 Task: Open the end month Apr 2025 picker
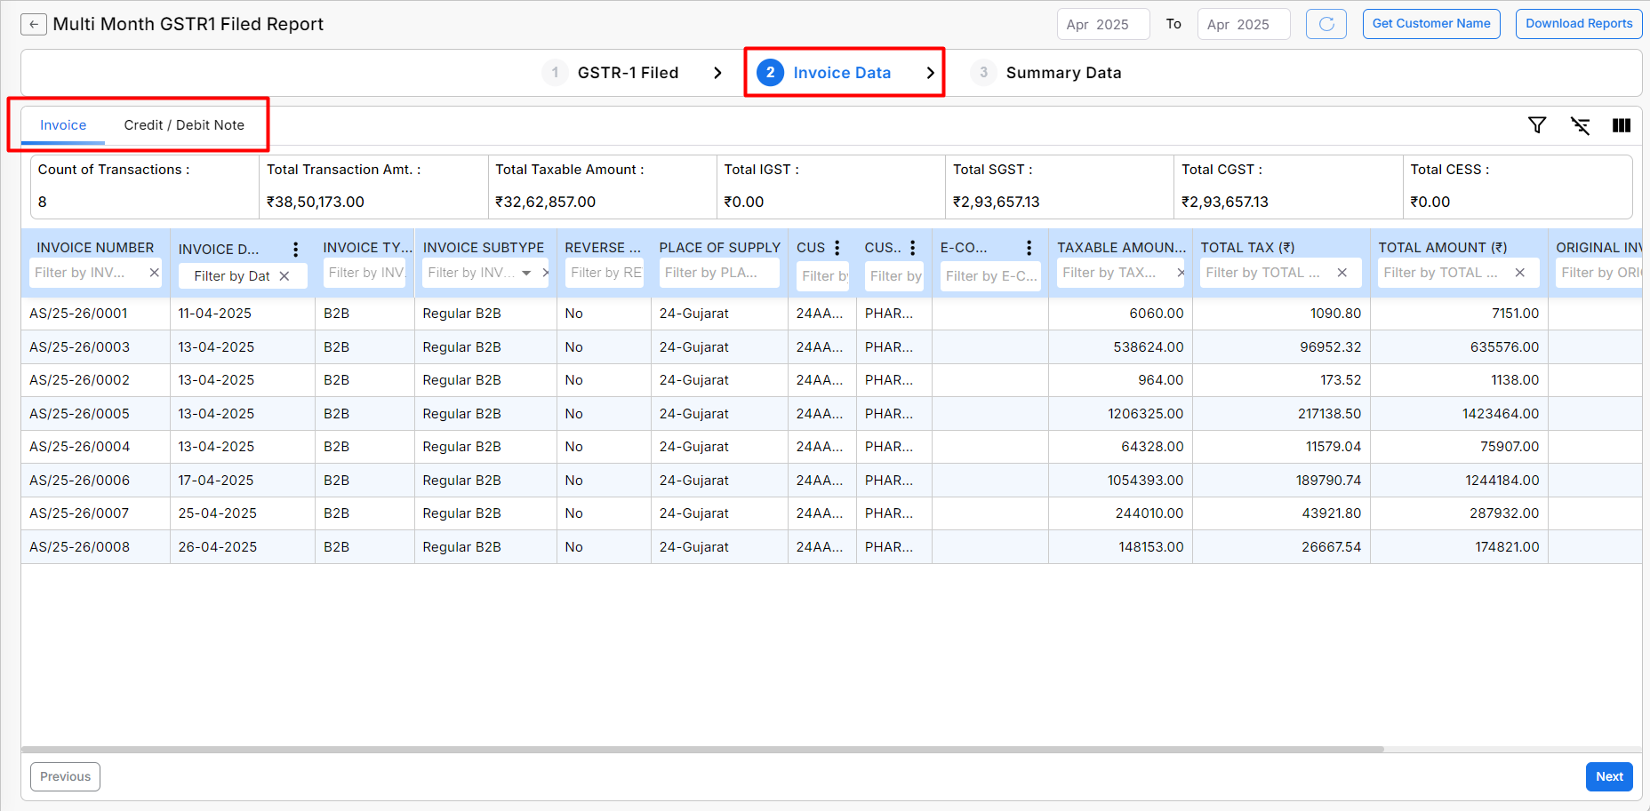[1243, 24]
